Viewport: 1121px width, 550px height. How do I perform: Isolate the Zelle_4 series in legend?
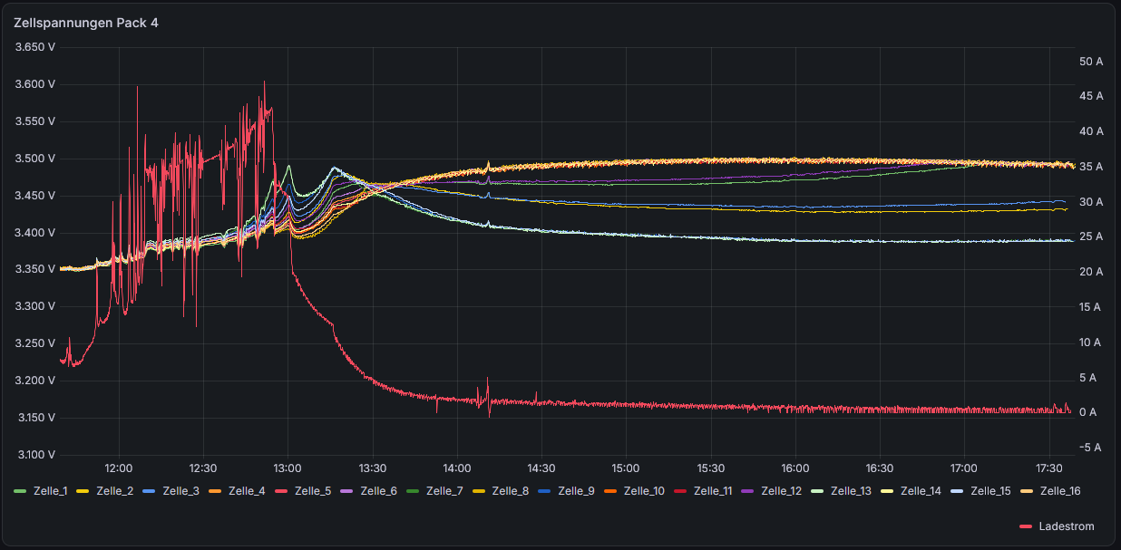(x=247, y=491)
